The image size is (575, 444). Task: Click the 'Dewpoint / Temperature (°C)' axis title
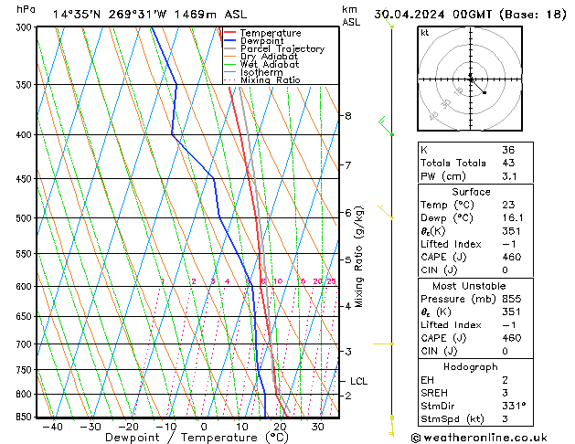click(x=197, y=438)
